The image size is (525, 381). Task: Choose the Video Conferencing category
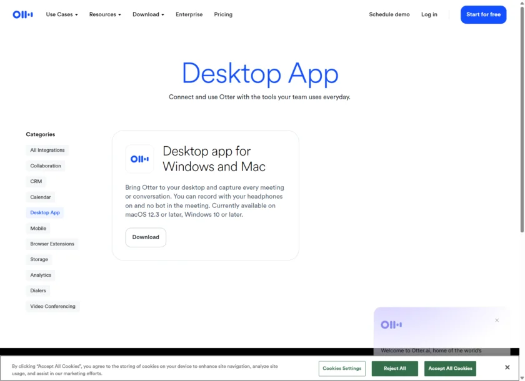coord(52,306)
